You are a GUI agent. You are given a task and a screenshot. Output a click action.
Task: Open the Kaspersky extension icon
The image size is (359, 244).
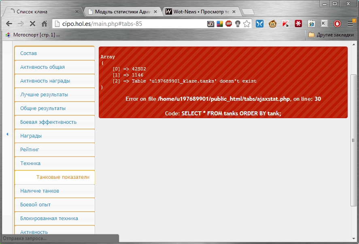285,24
